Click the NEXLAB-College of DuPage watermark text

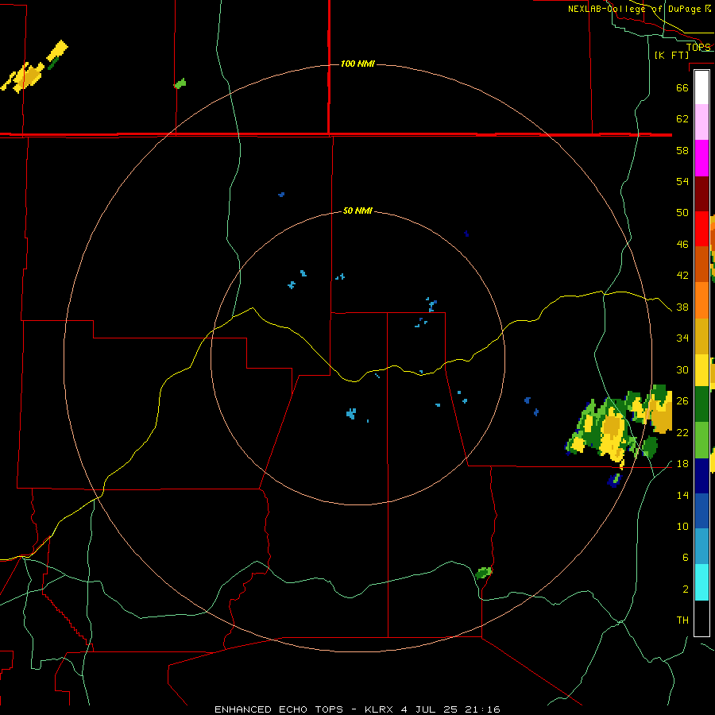pos(639,9)
